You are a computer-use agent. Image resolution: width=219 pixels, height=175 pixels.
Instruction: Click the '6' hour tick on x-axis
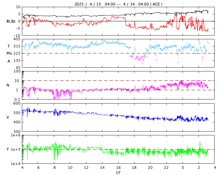[38, 167]
